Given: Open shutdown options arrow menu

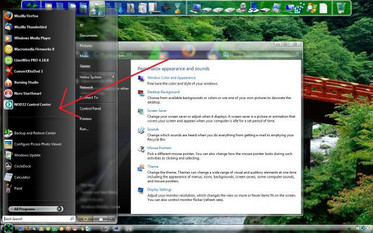Looking at the screenshot, I should [x=111, y=218].
